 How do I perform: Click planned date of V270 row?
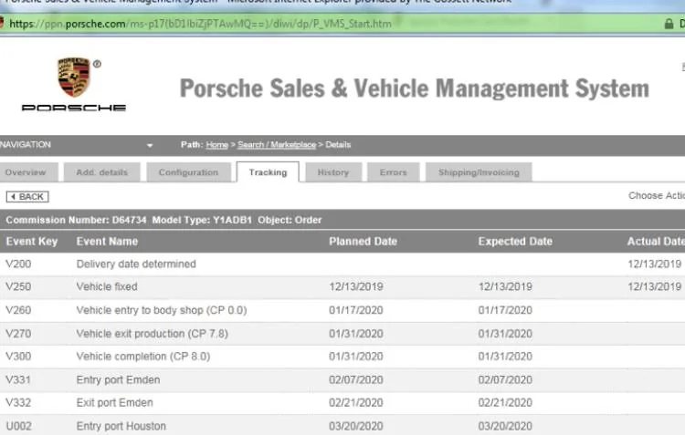(x=356, y=334)
